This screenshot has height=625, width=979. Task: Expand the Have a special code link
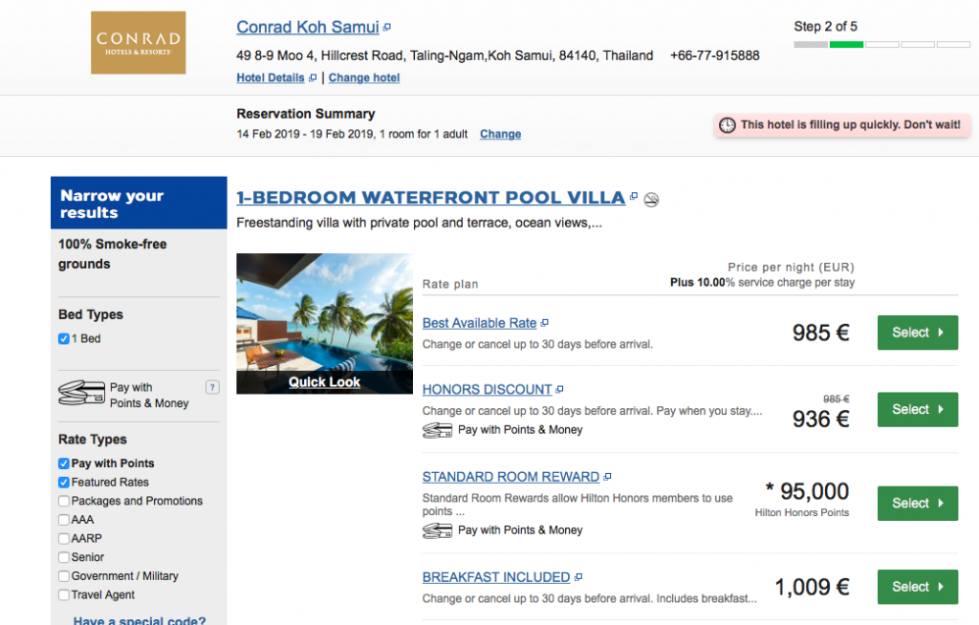[x=140, y=620]
